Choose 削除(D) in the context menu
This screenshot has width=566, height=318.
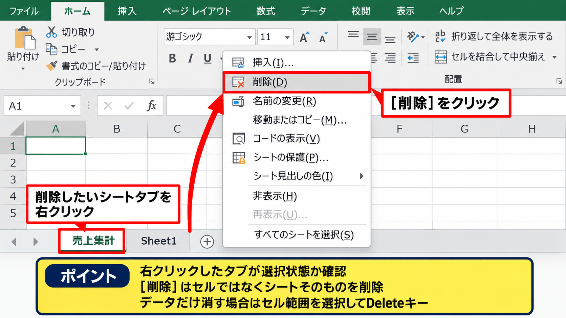[x=297, y=82]
